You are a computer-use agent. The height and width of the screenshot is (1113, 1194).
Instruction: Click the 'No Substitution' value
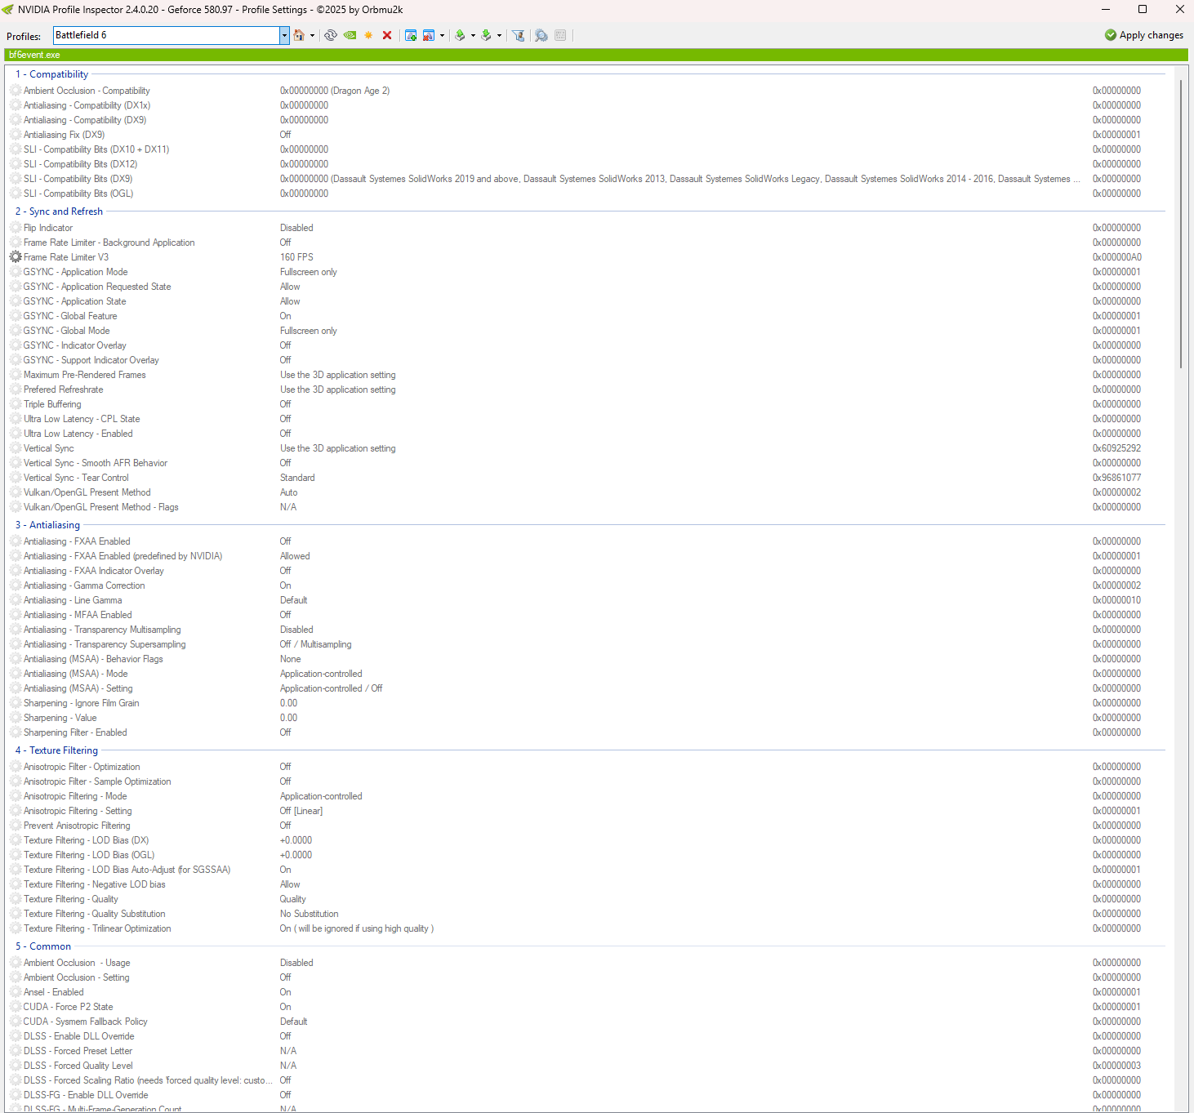click(309, 914)
